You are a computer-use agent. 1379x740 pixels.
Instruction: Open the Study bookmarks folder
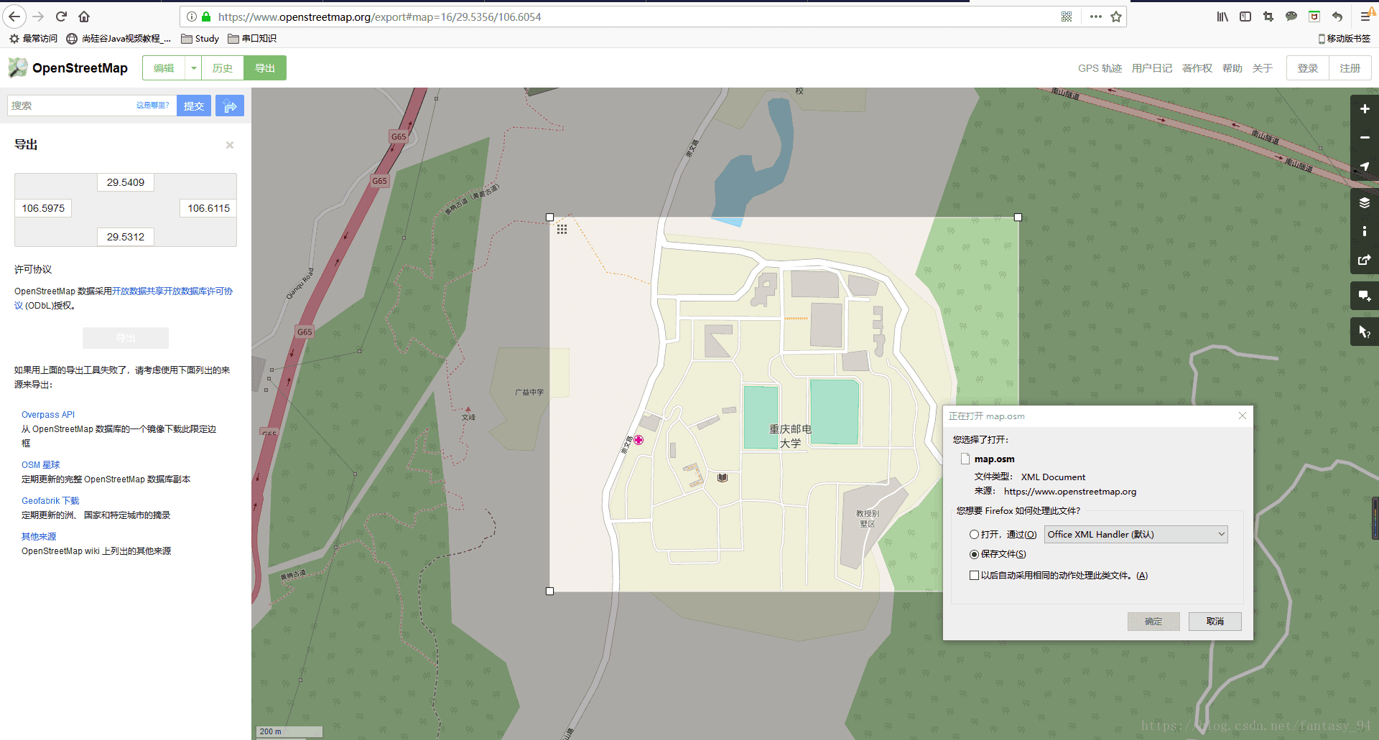click(200, 39)
